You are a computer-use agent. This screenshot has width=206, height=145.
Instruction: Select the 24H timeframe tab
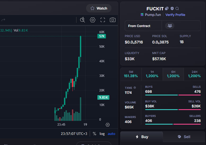(194, 74)
